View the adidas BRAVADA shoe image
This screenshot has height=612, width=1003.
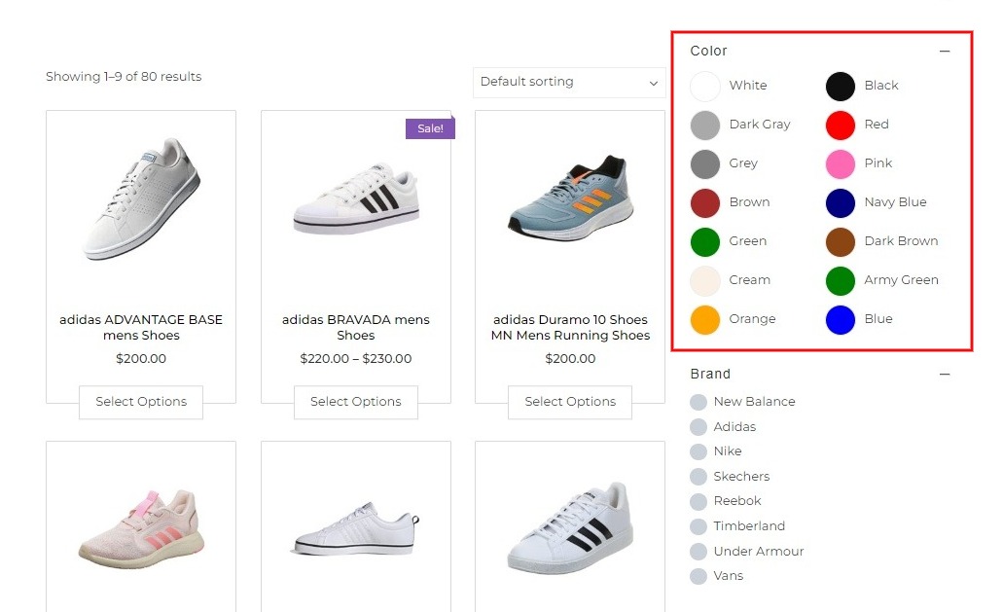pyautogui.click(x=356, y=199)
